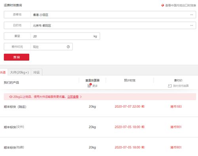The image size is (198, 156).
Task: Click 港币901 in the 顺丰标快(包裹) row
Action: click(x=176, y=147)
